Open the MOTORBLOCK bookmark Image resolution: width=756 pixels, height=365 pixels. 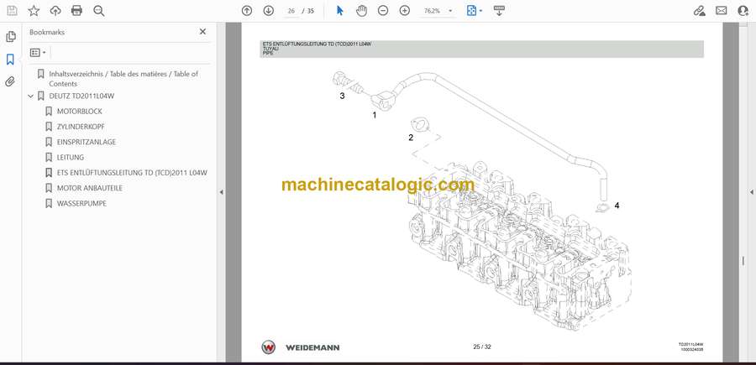(79, 111)
